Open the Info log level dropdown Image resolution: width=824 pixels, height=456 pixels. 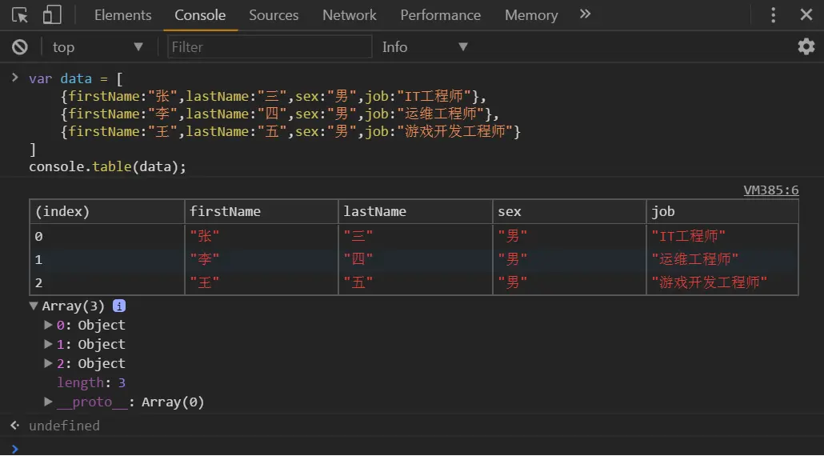point(424,47)
